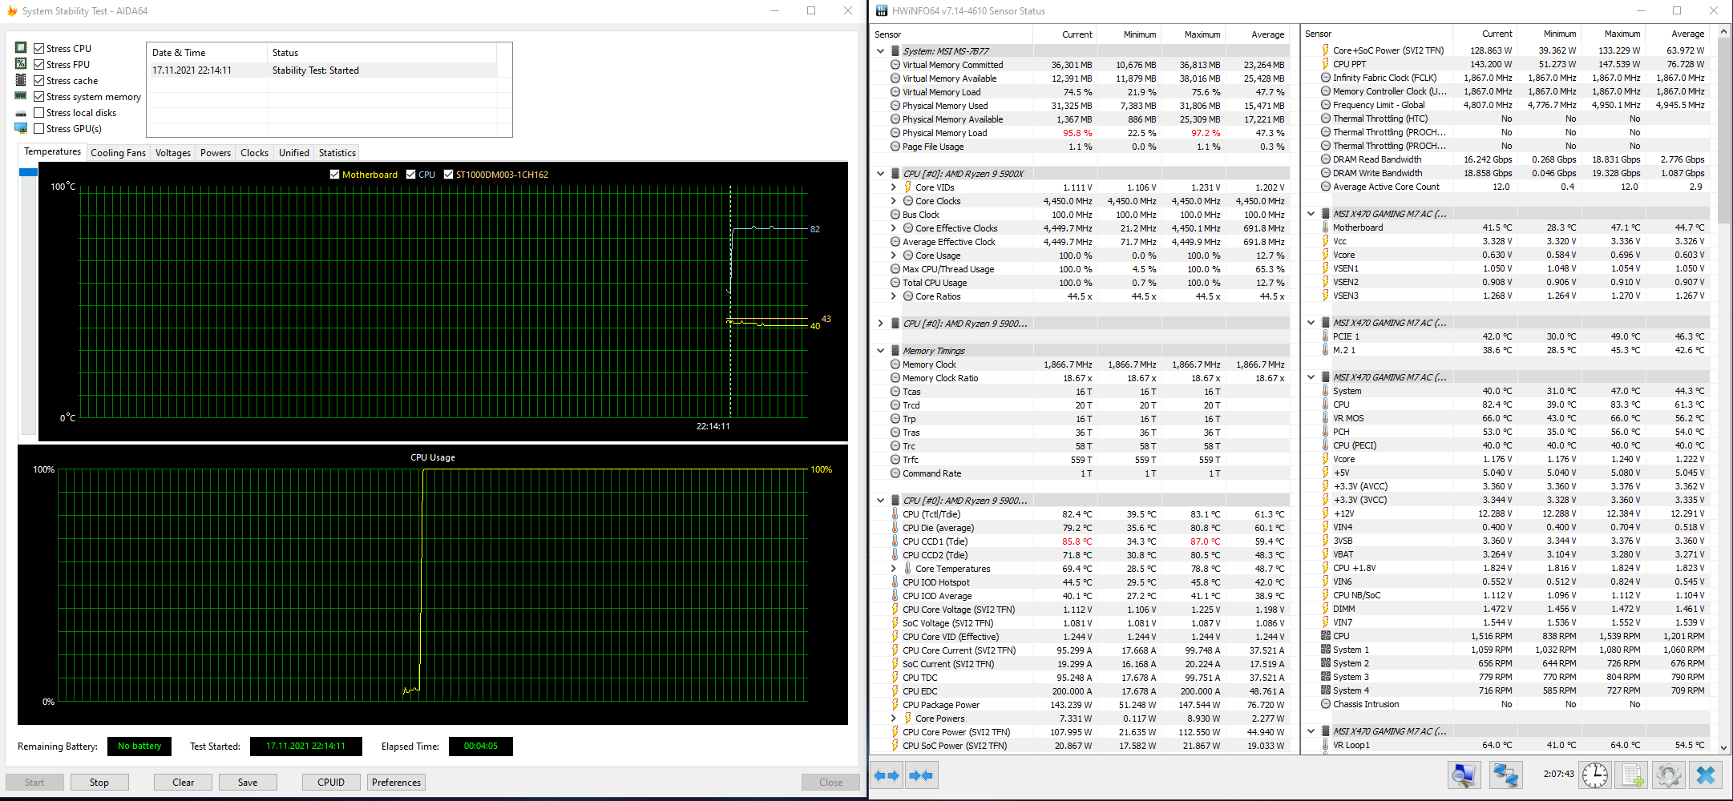This screenshot has height=801, width=1733.
Task: Expand the Core Usage row
Action: [x=894, y=256]
